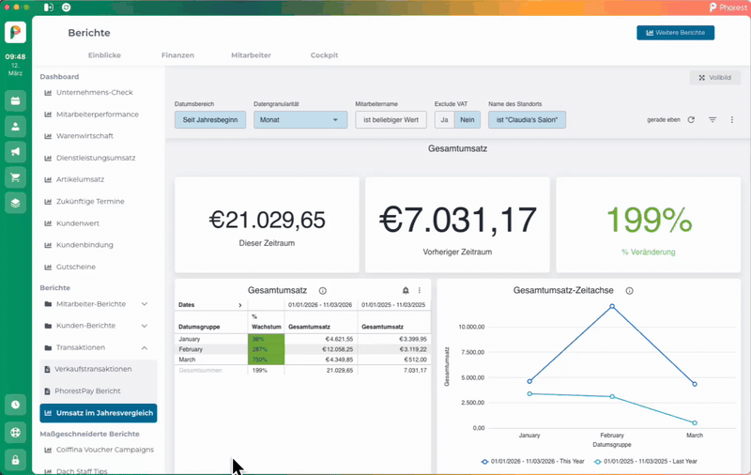This screenshot has width=751, height=475.
Task: Open the Datengranularität 'Monat' dropdown
Action: (300, 120)
